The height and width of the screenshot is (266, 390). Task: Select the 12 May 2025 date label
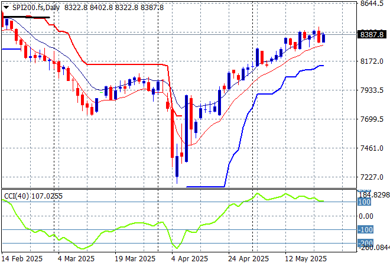(305, 259)
